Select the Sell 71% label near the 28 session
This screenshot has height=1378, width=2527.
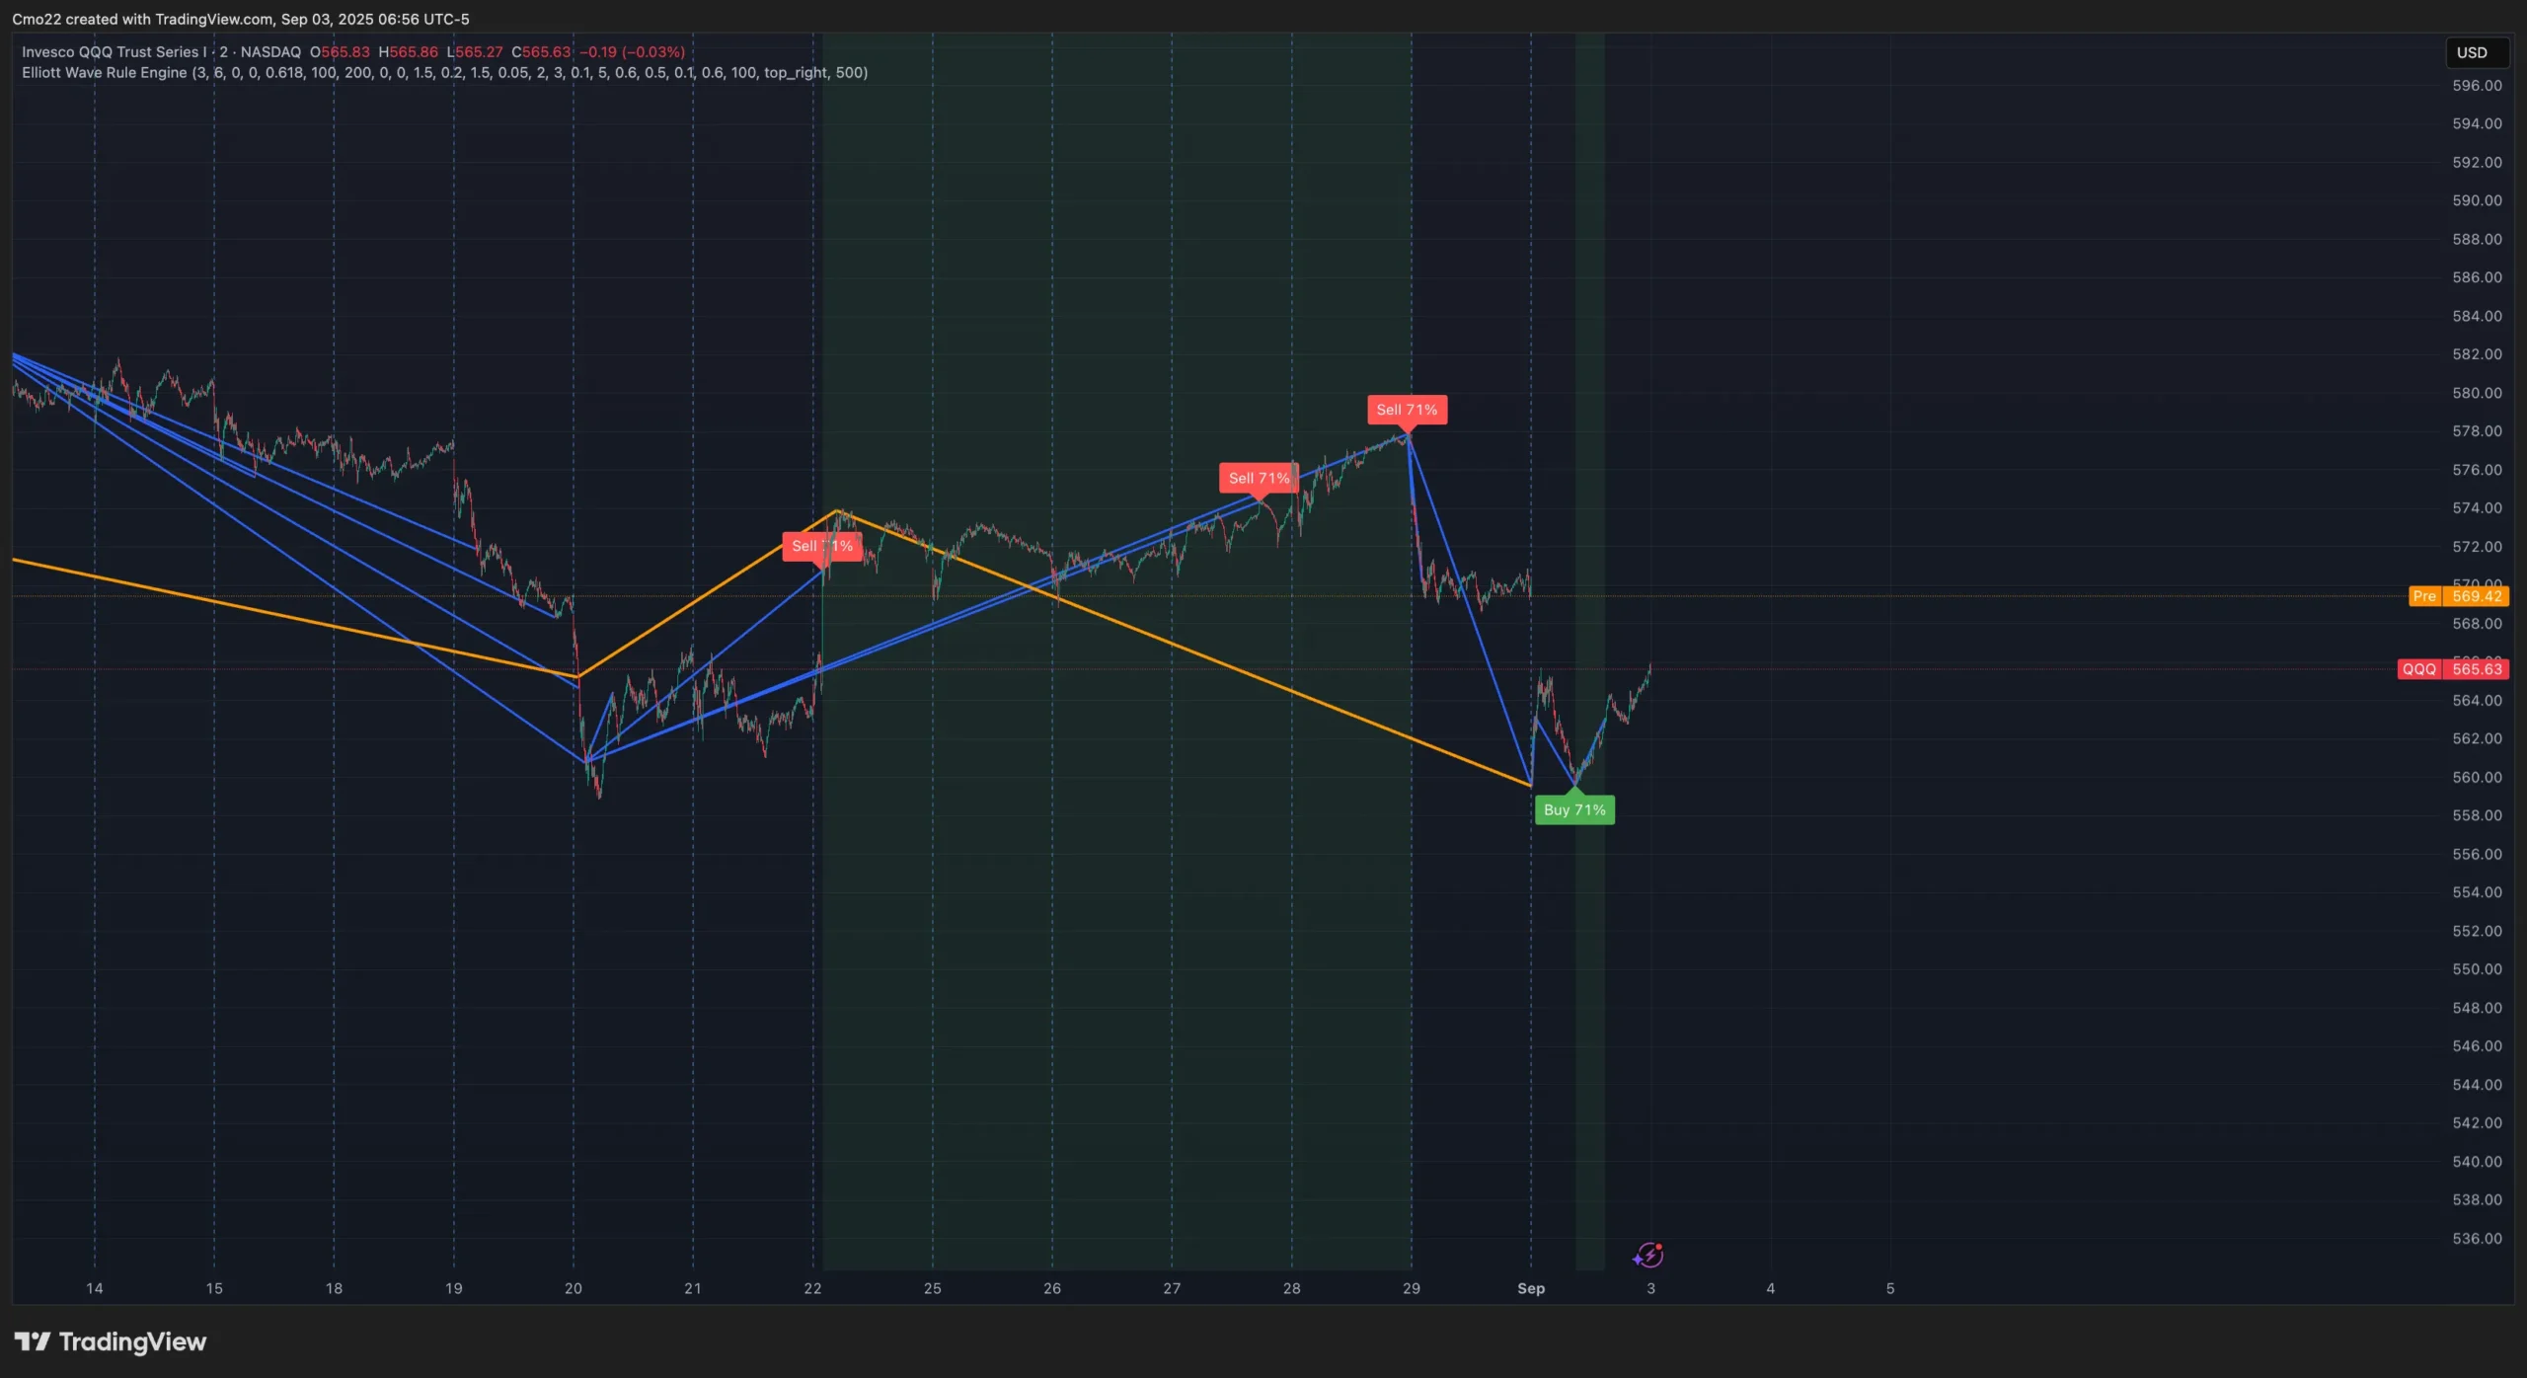[1259, 478]
